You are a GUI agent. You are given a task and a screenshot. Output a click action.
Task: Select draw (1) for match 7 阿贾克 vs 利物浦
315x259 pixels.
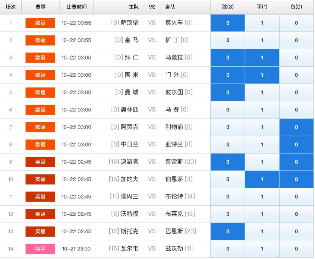click(x=262, y=127)
